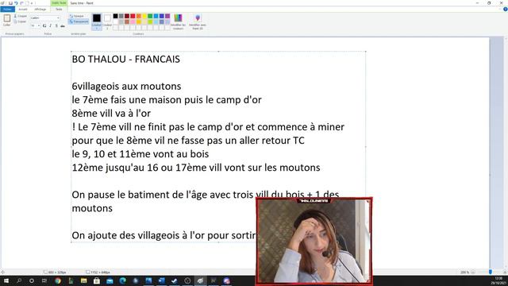
Task: Pick the yellow color swatch
Action: click(x=144, y=16)
